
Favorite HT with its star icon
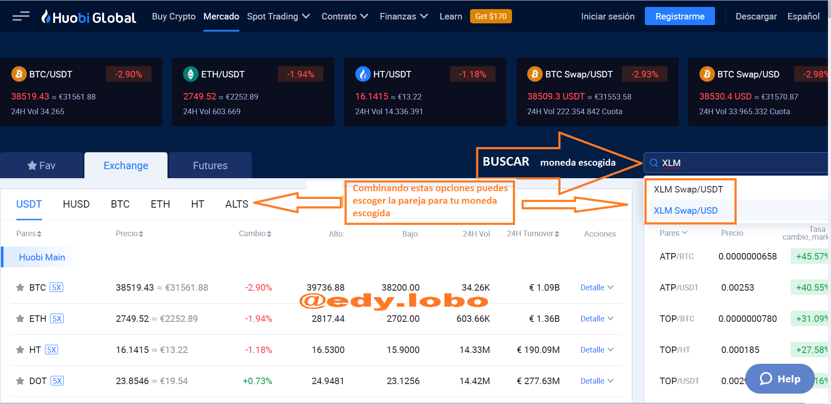(20, 349)
